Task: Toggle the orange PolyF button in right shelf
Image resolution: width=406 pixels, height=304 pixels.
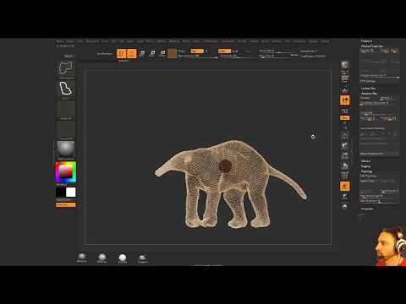Action: [344, 186]
